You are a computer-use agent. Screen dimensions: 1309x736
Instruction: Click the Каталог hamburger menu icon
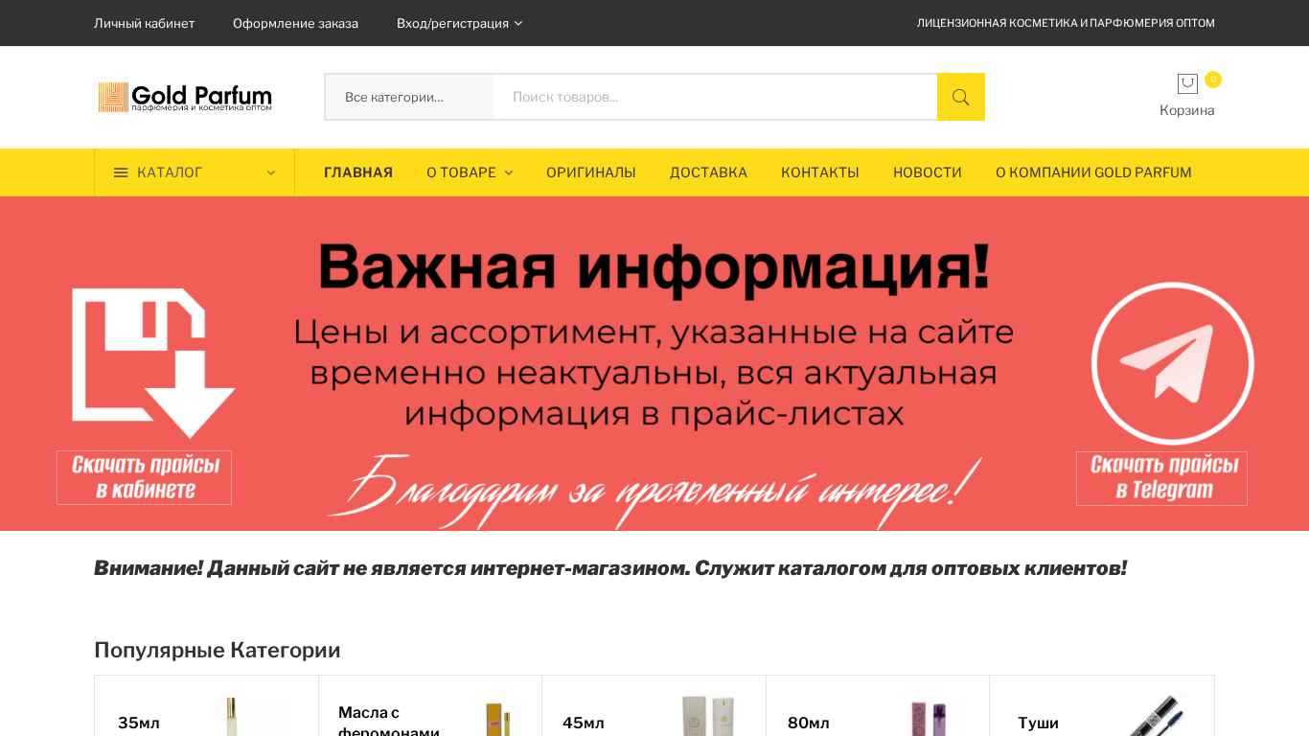click(121, 172)
